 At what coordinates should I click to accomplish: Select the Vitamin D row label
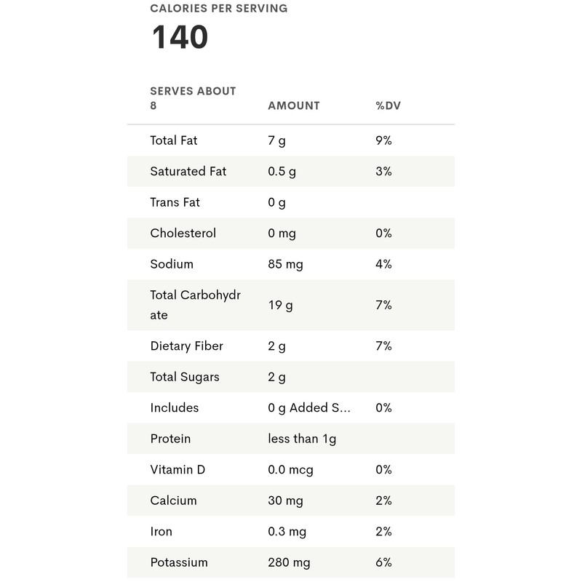[178, 470]
